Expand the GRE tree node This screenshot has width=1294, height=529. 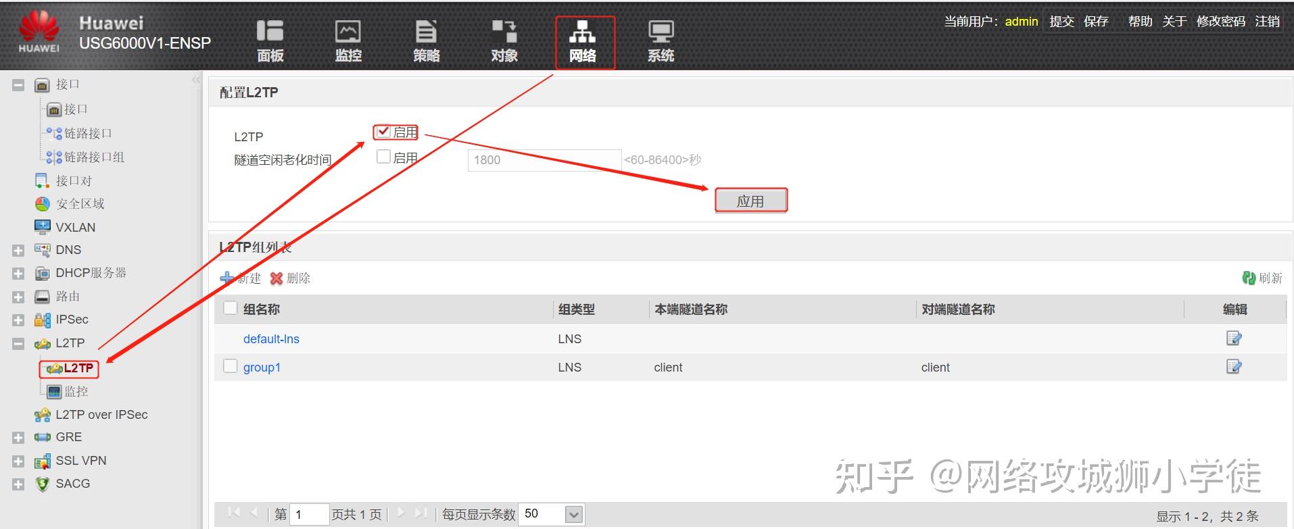pyautogui.click(x=18, y=438)
